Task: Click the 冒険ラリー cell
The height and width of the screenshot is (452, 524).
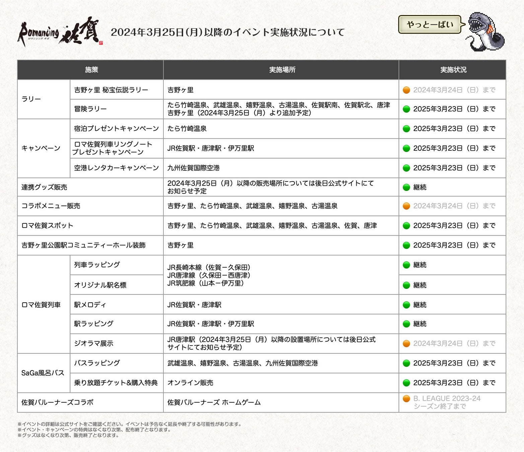Action: [117, 109]
